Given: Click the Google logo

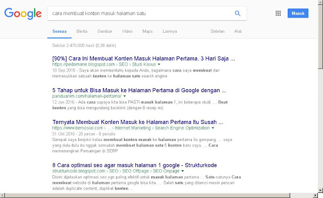Looking at the screenshot, I should pos(23,14).
